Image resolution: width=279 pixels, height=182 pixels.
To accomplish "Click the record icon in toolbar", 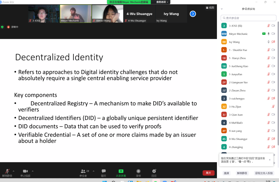I will point(138,171).
